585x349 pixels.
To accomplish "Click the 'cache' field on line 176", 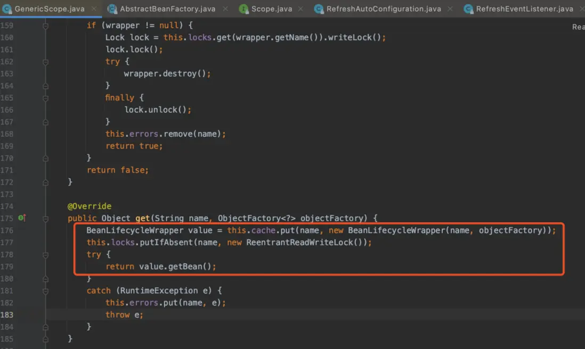I will (263, 230).
